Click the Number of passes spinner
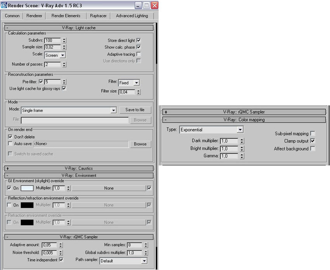This screenshot has height=270, width=330. coord(64,64)
